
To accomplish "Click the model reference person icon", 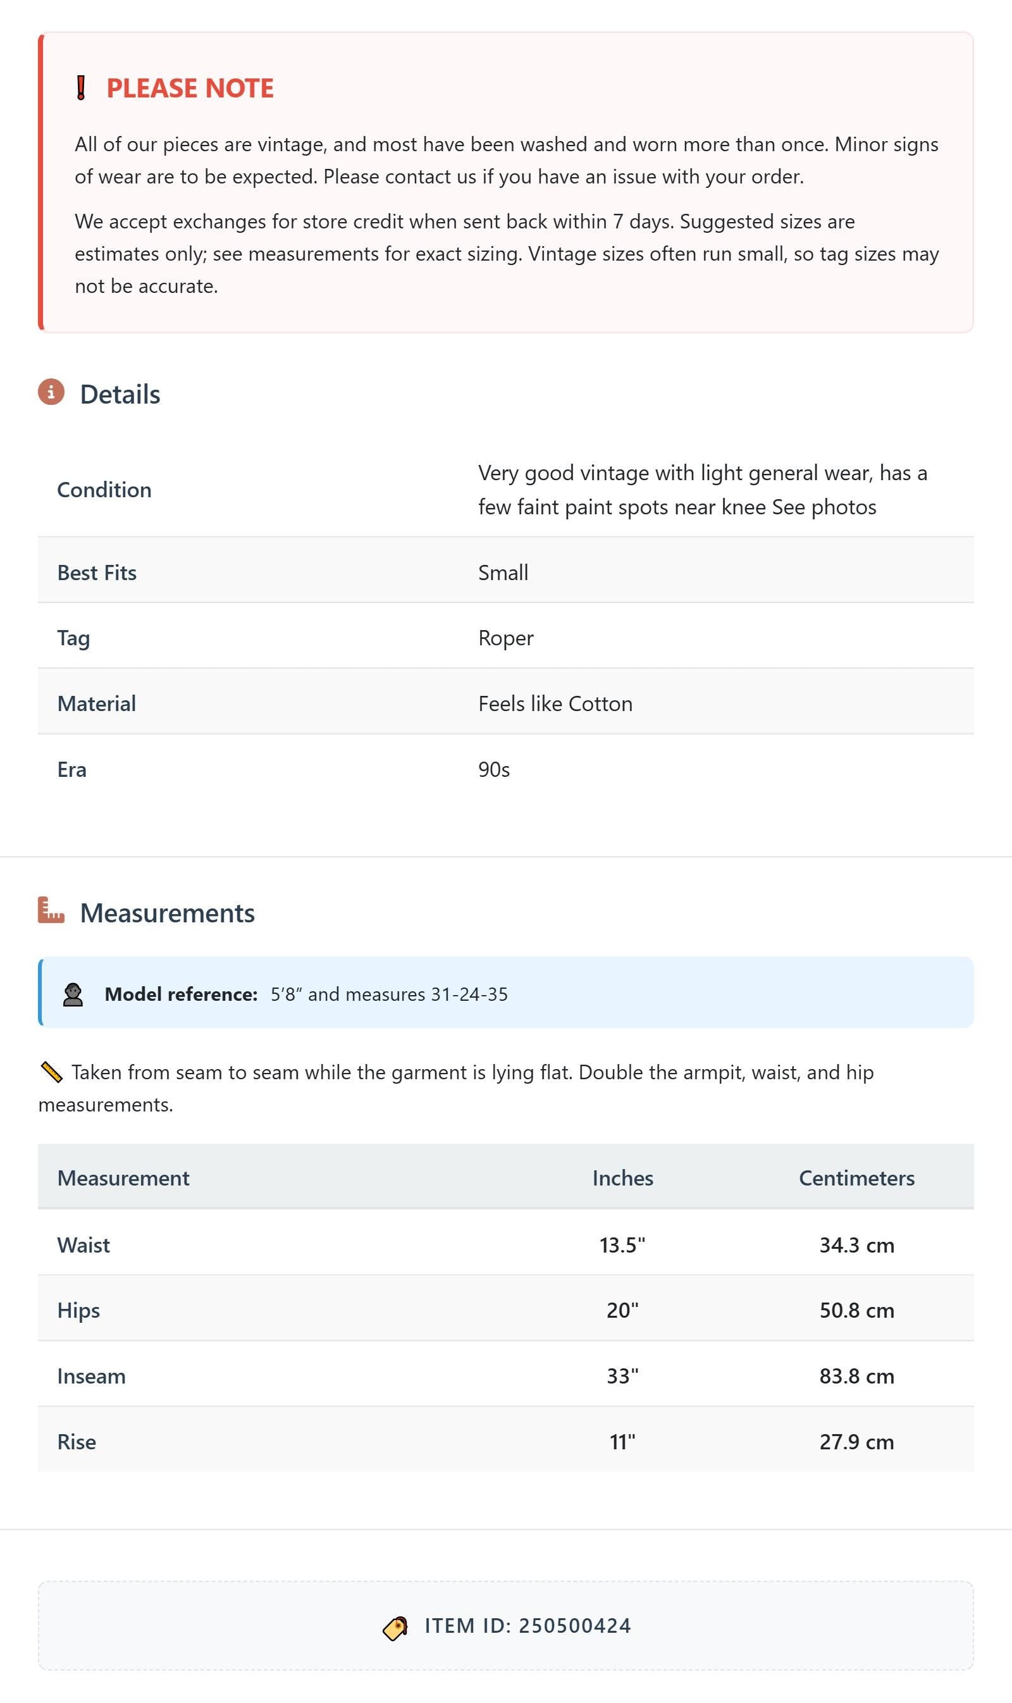I will pyautogui.click(x=73, y=994).
